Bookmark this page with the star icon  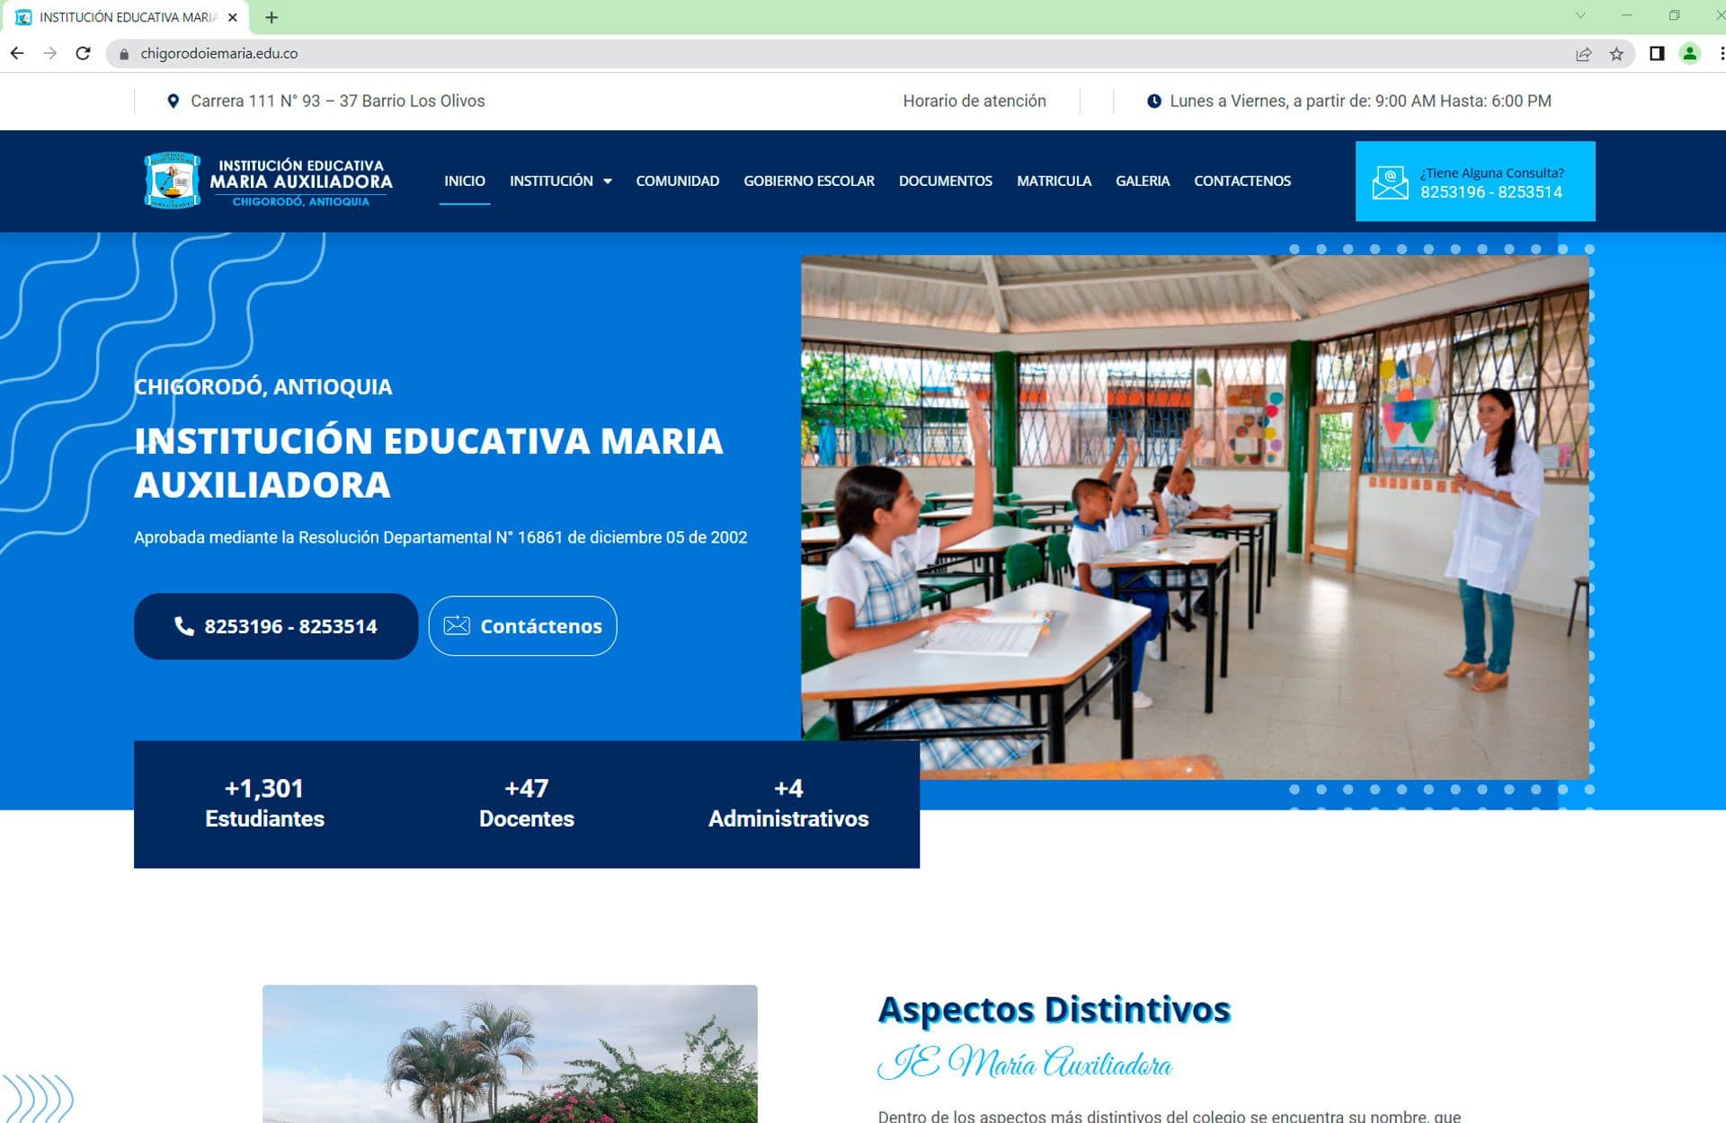click(x=1616, y=54)
